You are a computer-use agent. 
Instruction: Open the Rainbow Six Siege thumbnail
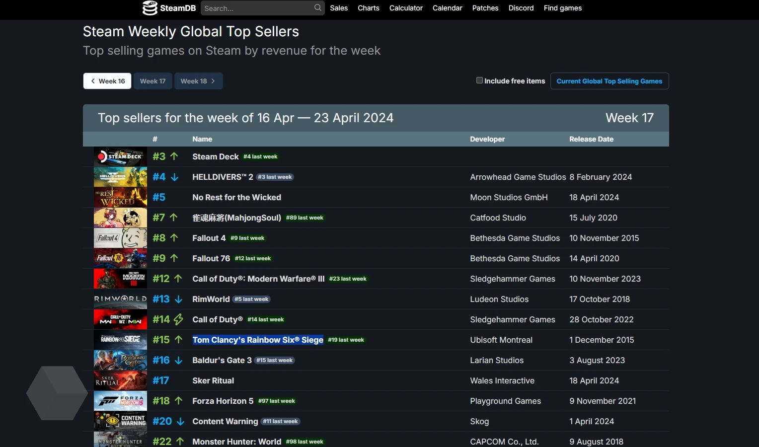click(120, 340)
